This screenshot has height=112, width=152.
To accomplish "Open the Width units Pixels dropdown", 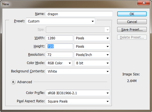I will (x=92, y=38).
